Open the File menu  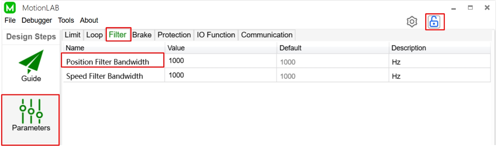[x=10, y=20]
